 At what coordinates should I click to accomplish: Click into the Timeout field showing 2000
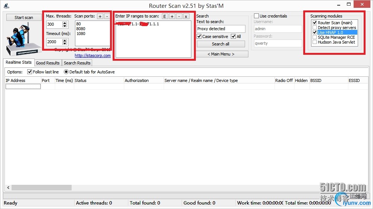click(x=54, y=42)
